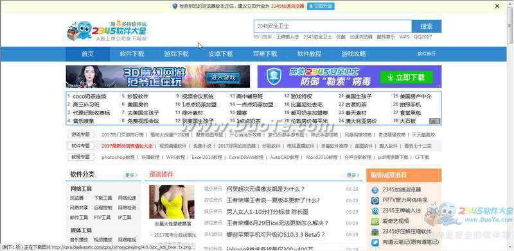Open the 下载工具 category link

103,198
